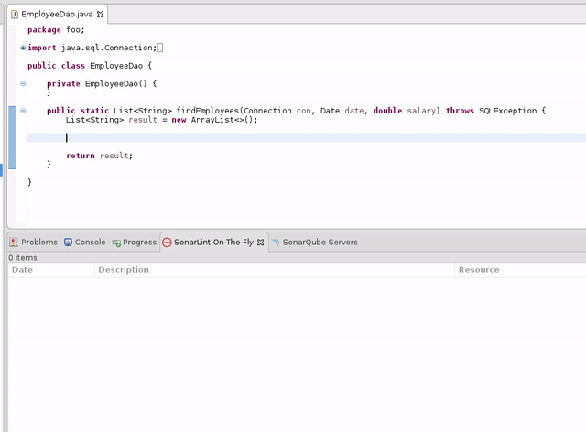Screen dimensions: 586x432
Task: Click the Java file icon on EmployeeDao.java tab
Action: point(15,15)
